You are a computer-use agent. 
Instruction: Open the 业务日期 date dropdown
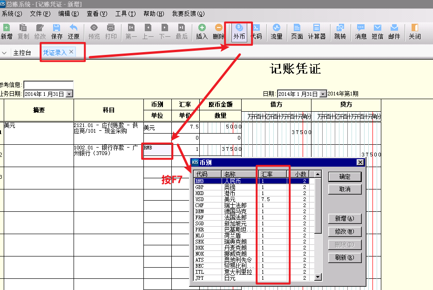click(x=69, y=94)
